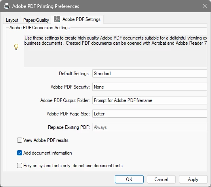Click the Replace Existing PDF dropdown
The width and height of the screenshot is (211, 187).
click(150, 127)
